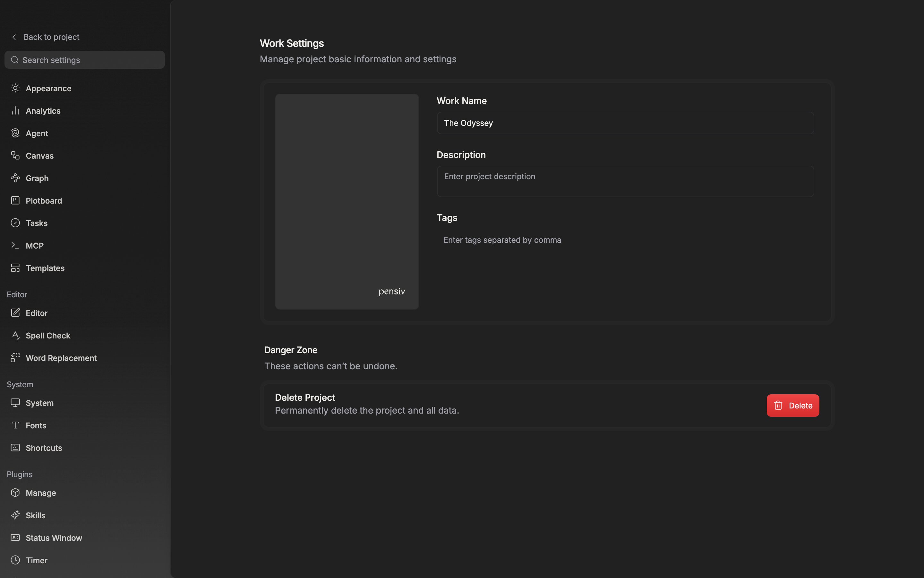
Task: Click the search magnifier icon
Action: click(15, 60)
